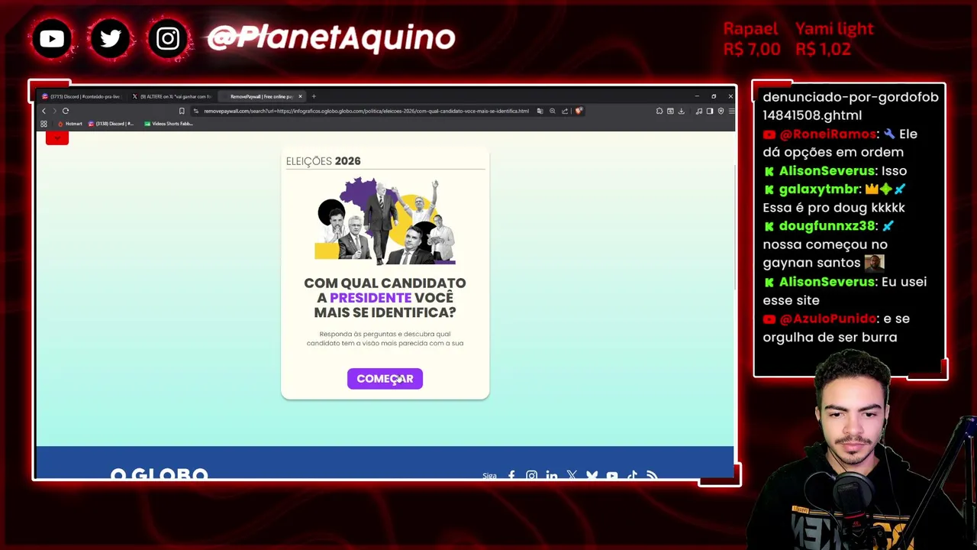Image resolution: width=977 pixels, height=550 pixels.
Task: Click the RSS feed icon in the footer
Action: click(x=652, y=476)
